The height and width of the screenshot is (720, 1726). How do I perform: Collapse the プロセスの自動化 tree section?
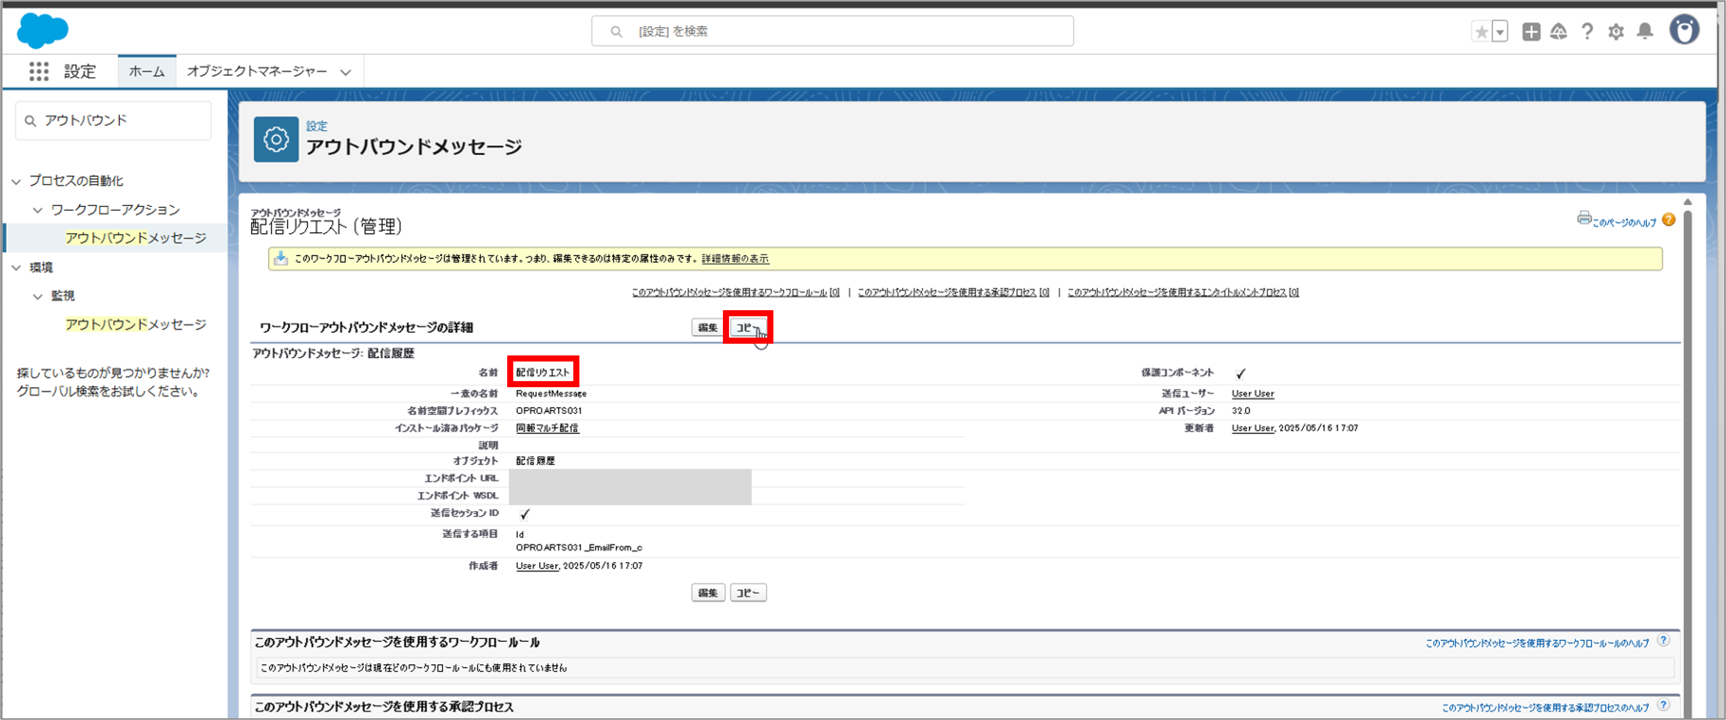(17, 181)
